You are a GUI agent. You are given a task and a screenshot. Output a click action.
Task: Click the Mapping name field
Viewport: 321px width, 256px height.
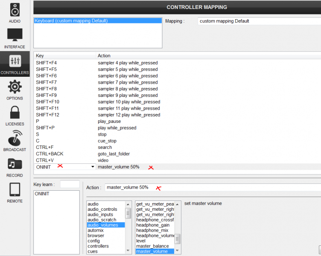(x=259, y=21)
